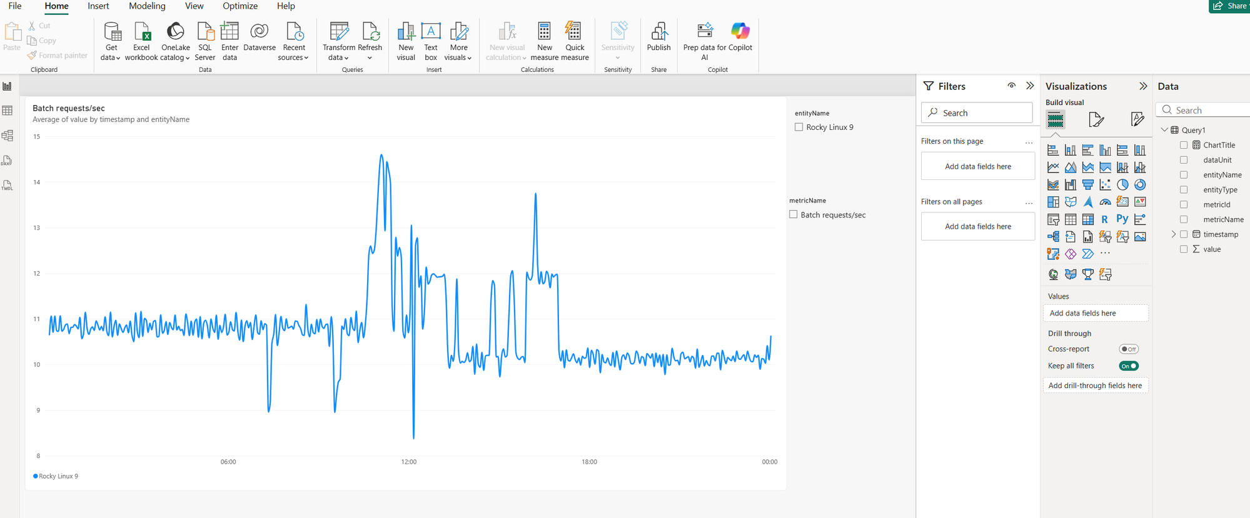Select the scatter chart visual icon

click(x=1105, y=185)
